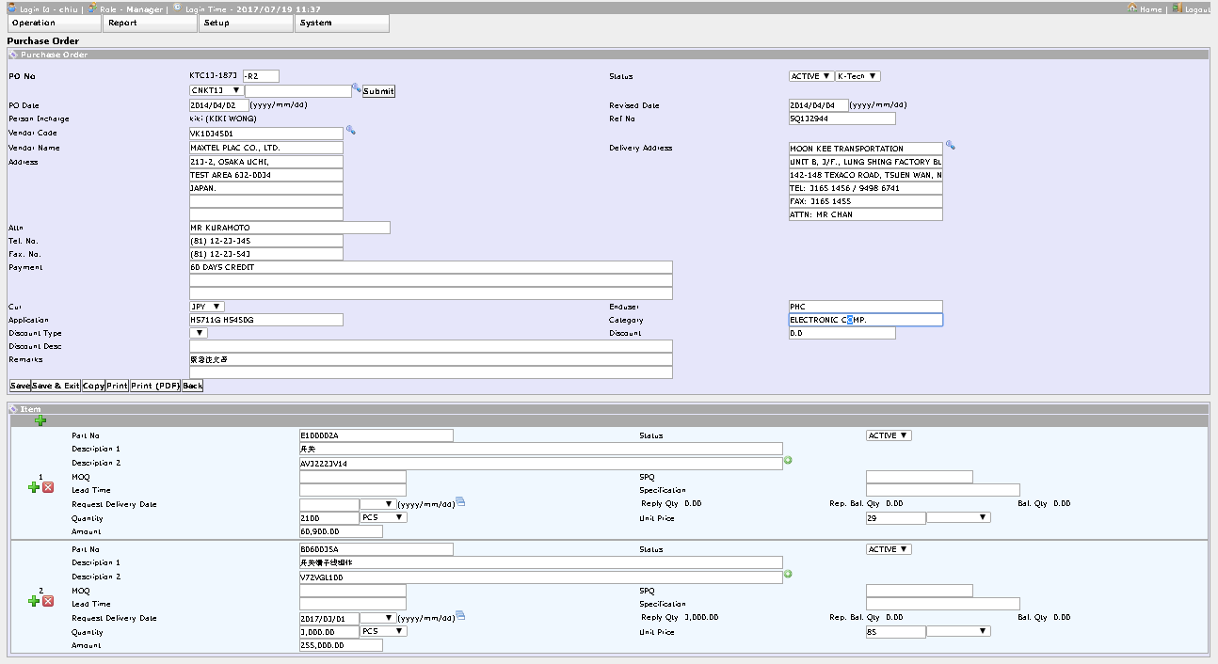Image resolution: width=1218 pixels, height=664 pixels.
Task: Open the Operation menu
Action: [55, 24]
